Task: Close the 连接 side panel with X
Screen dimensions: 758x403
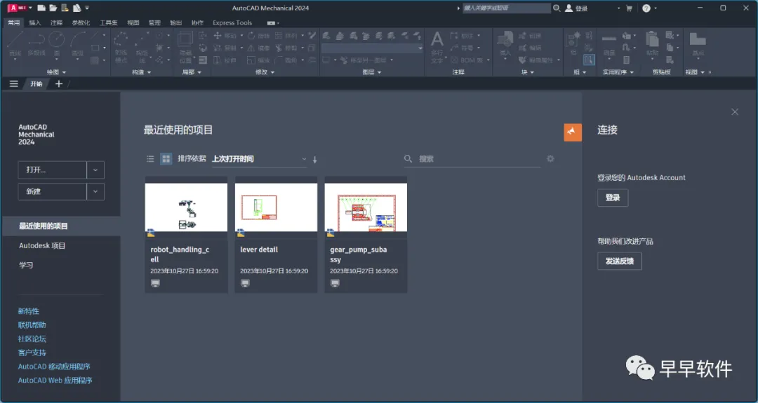Action: [735, 112]
